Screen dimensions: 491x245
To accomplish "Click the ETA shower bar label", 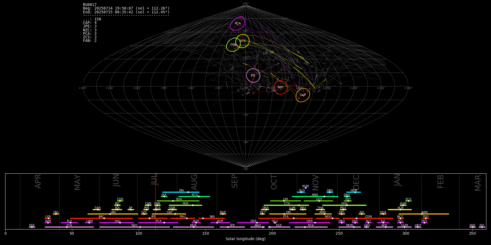I will 69,225.
